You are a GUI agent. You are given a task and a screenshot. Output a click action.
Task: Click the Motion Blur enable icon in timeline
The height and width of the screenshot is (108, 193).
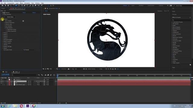51,75
